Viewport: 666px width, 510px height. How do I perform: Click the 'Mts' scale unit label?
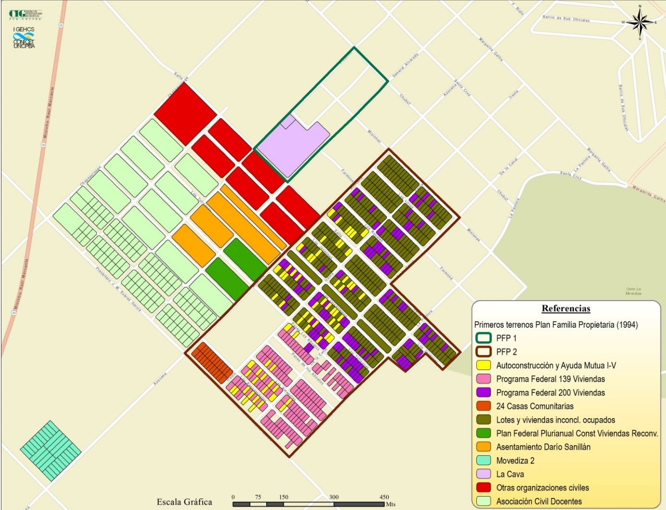[391, 504]
